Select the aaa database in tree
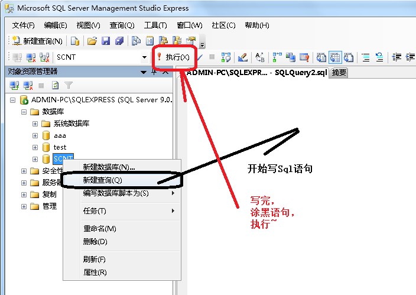The height and width of the screenshot is (295, 416). point(60,135)
